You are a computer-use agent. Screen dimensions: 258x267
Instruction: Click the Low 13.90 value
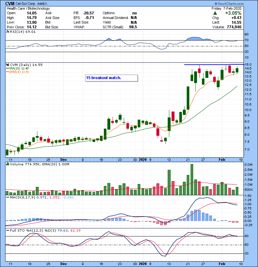[x=32, y=23]
